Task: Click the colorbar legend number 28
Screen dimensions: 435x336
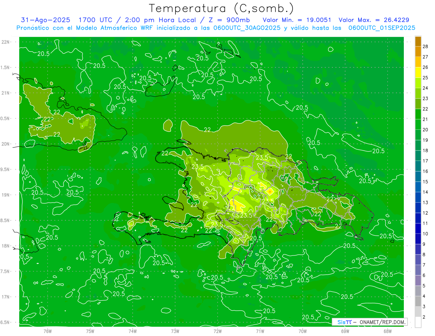Action: pos(426,46)
